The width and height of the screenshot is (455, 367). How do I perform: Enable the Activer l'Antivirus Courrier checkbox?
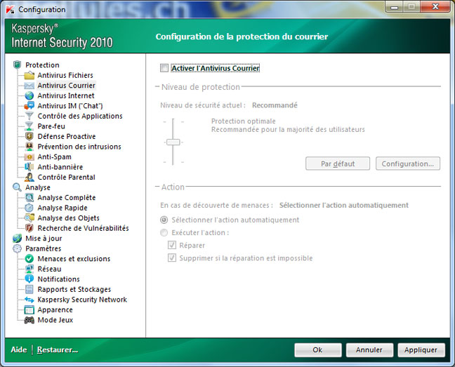pos(164,68)
